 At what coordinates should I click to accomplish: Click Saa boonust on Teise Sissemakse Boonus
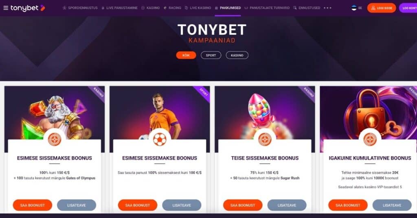(x=243, y=205)
